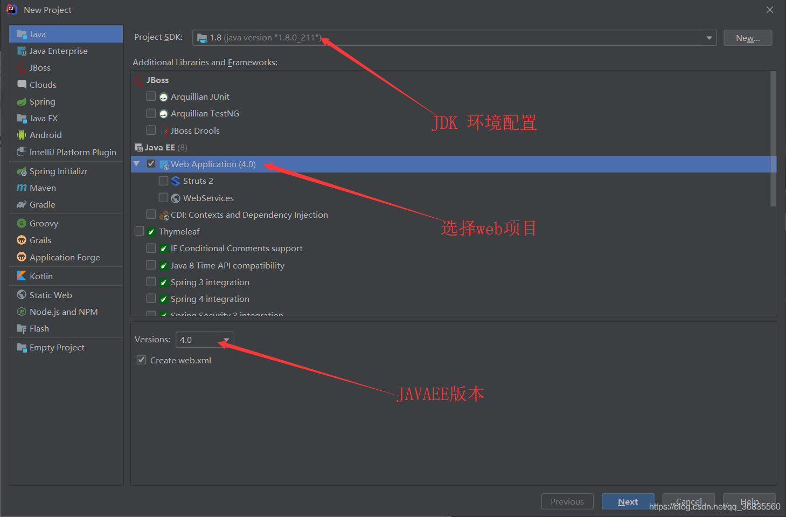Select the Flash icon
Screen dimensions: 786x517
(22, 328)
